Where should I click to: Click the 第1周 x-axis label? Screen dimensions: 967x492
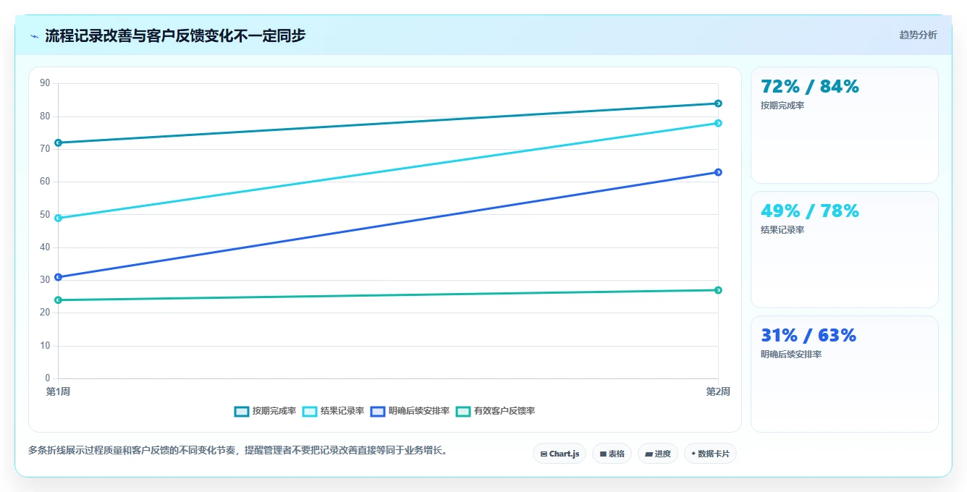[58, 391]
